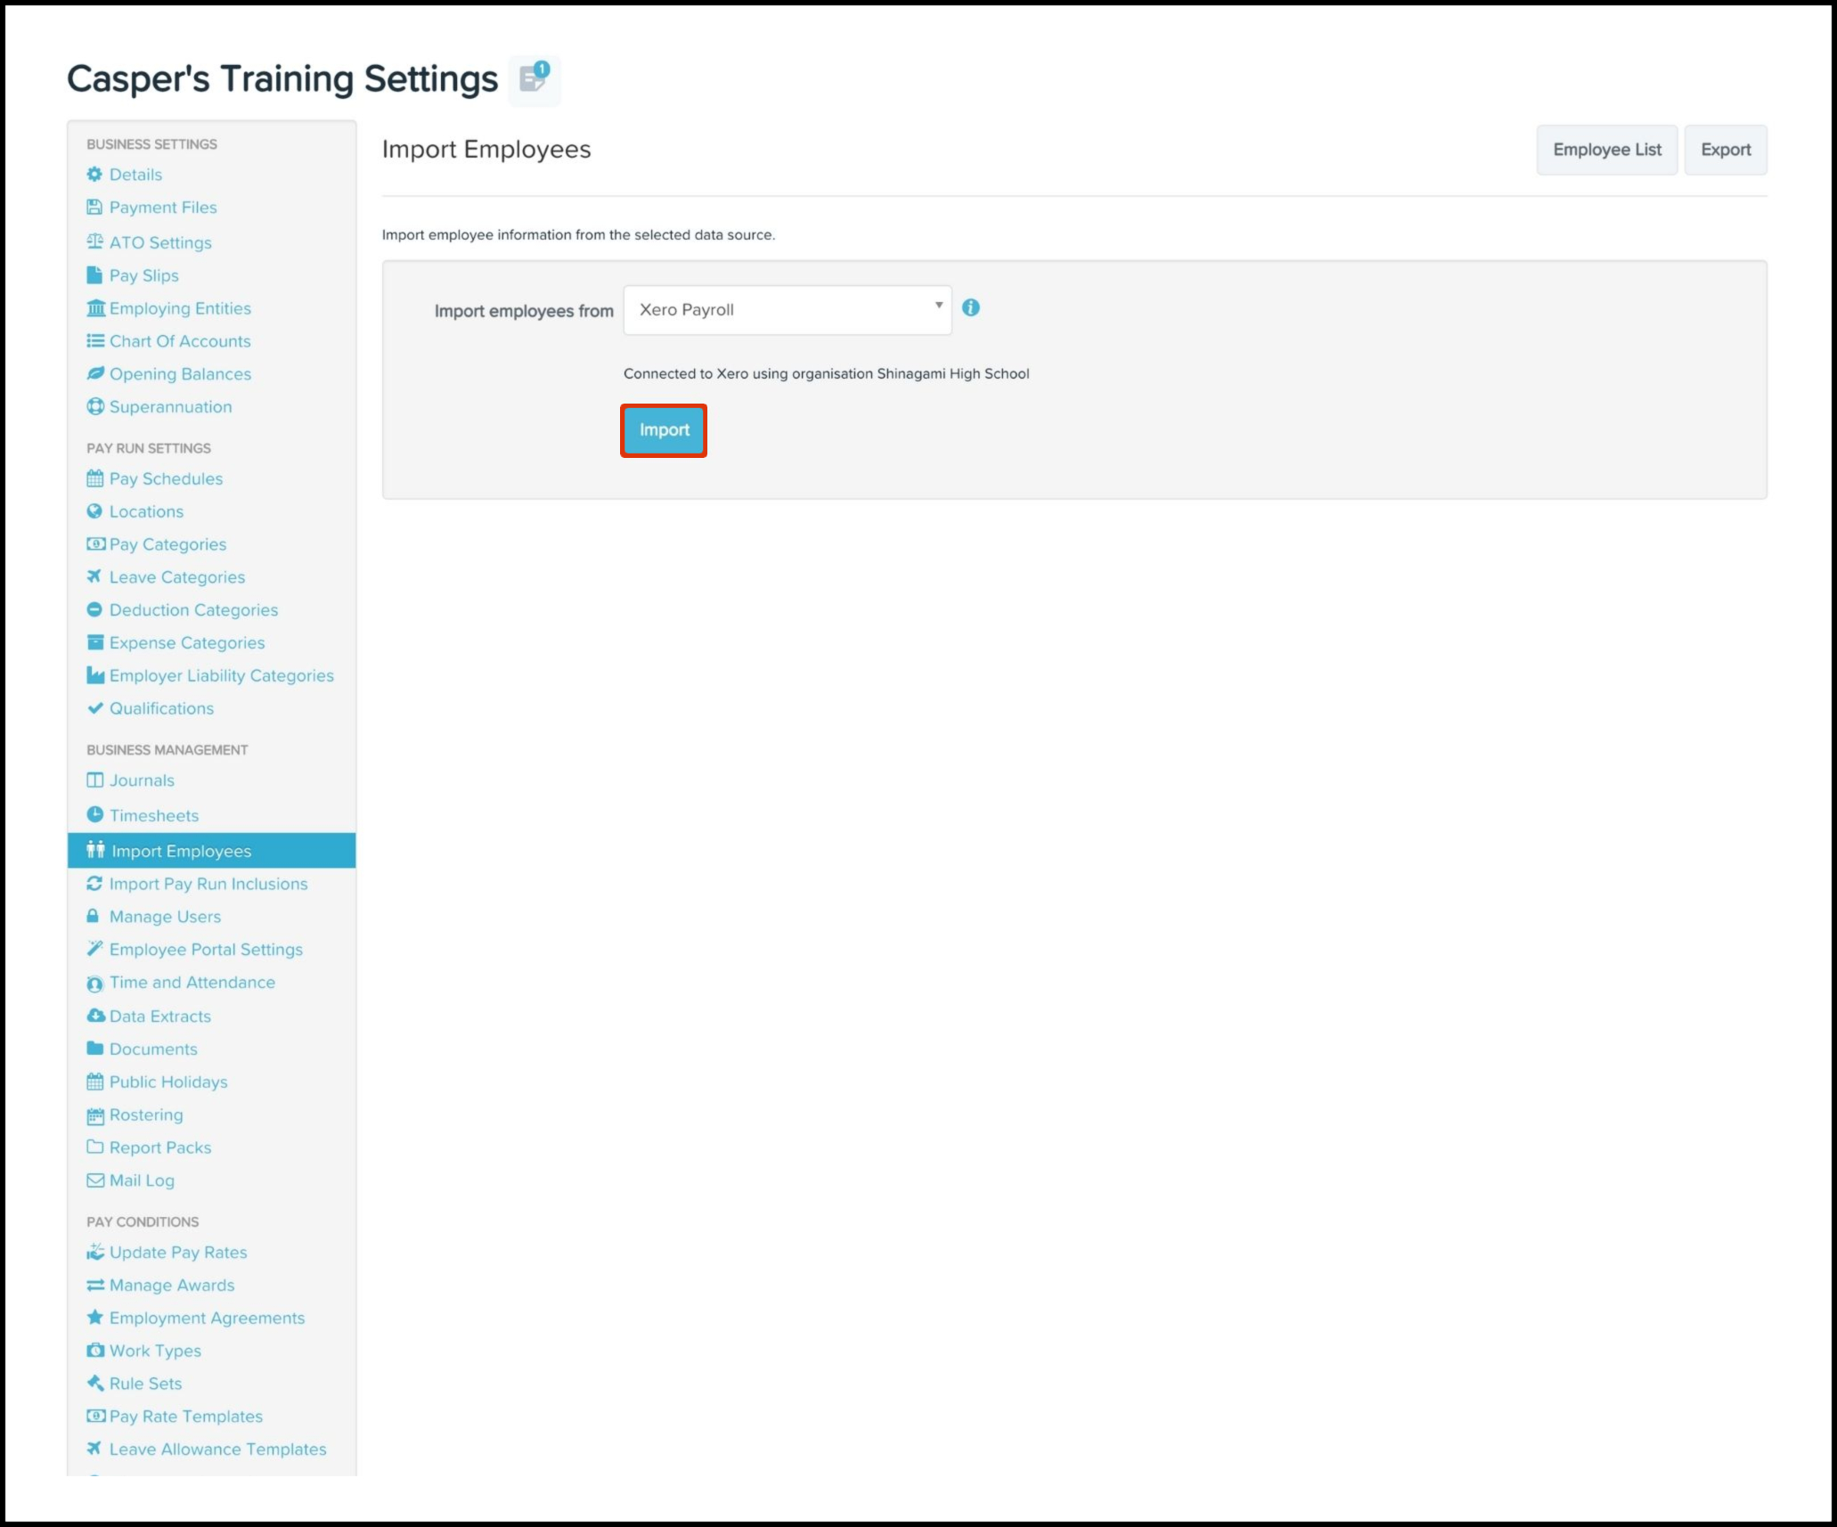Go to Import Pay Run Inclusions
1837x1527 pixels.
coord(208,884)
